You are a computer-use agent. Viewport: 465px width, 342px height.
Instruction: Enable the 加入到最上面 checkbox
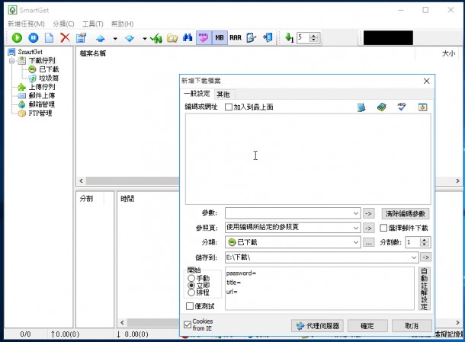229,107
